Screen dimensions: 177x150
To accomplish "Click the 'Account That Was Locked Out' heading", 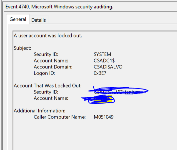I will [x=48, y=86].
